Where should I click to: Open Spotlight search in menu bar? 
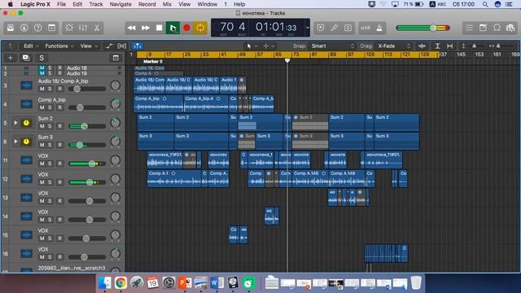485,4
